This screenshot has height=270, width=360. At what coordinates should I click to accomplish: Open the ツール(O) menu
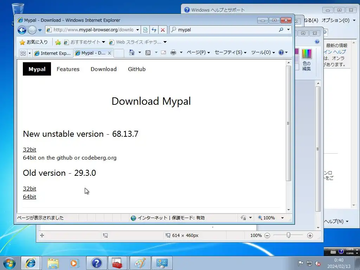pos(263,52)
